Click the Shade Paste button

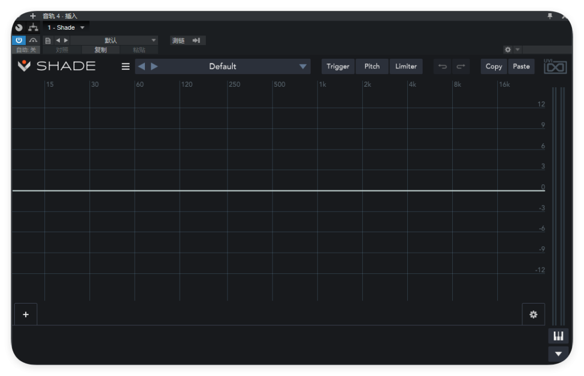(521, 66)
